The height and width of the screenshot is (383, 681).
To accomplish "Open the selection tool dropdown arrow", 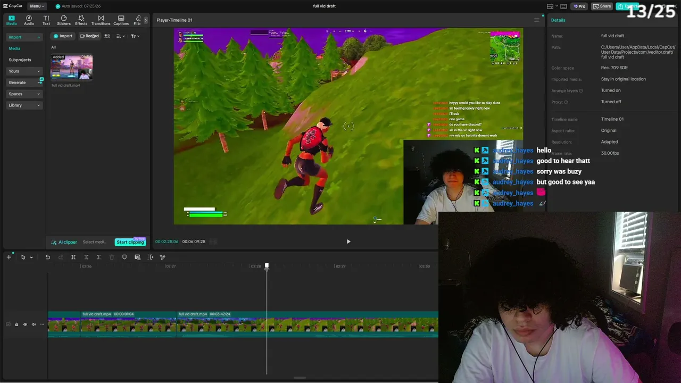I will click(31, 257).
